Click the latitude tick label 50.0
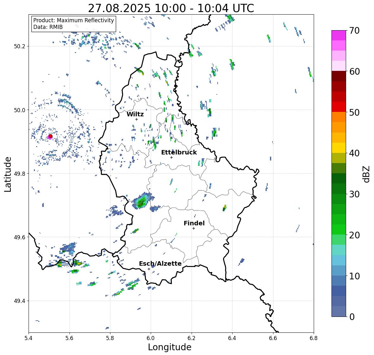 20,110
